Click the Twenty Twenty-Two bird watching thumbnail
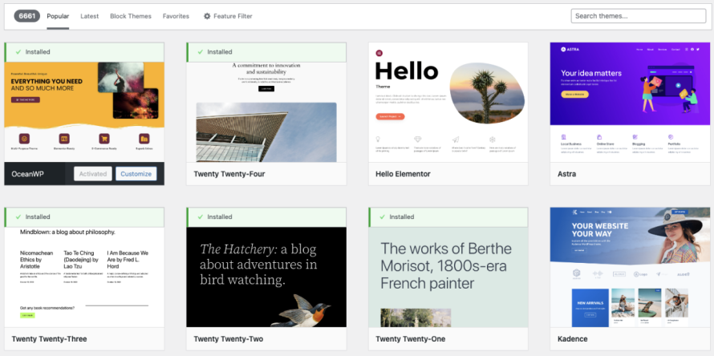 [x=266, y=277]
